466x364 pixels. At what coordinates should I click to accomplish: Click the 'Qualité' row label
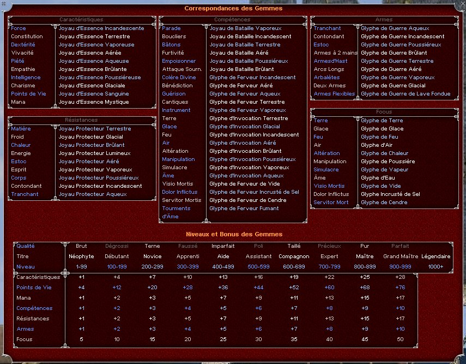26,246
